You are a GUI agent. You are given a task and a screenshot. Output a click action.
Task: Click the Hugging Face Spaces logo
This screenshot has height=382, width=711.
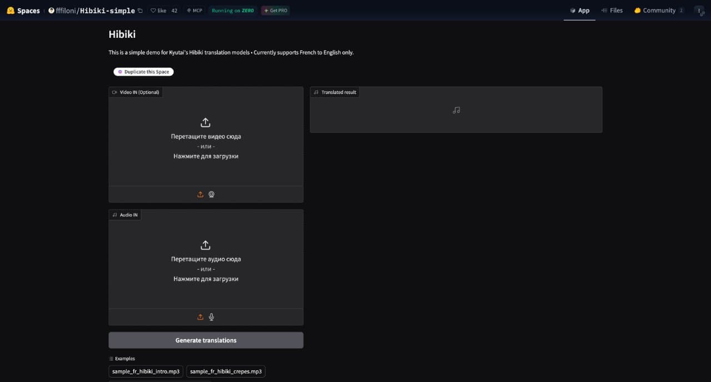23,11
